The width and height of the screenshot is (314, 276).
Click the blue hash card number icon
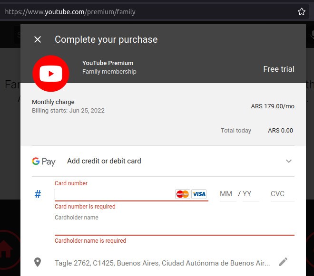[x=38, y=194]
